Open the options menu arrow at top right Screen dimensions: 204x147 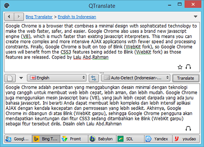195,17
